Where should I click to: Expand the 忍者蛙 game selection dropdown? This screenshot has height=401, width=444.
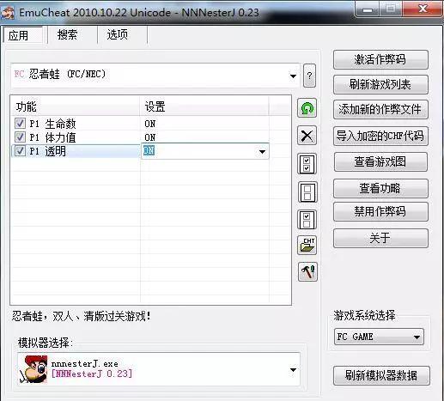[x=293, y=76]
